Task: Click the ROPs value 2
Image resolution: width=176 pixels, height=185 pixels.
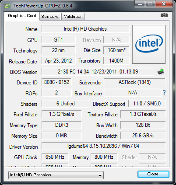Action: (56, 93)
